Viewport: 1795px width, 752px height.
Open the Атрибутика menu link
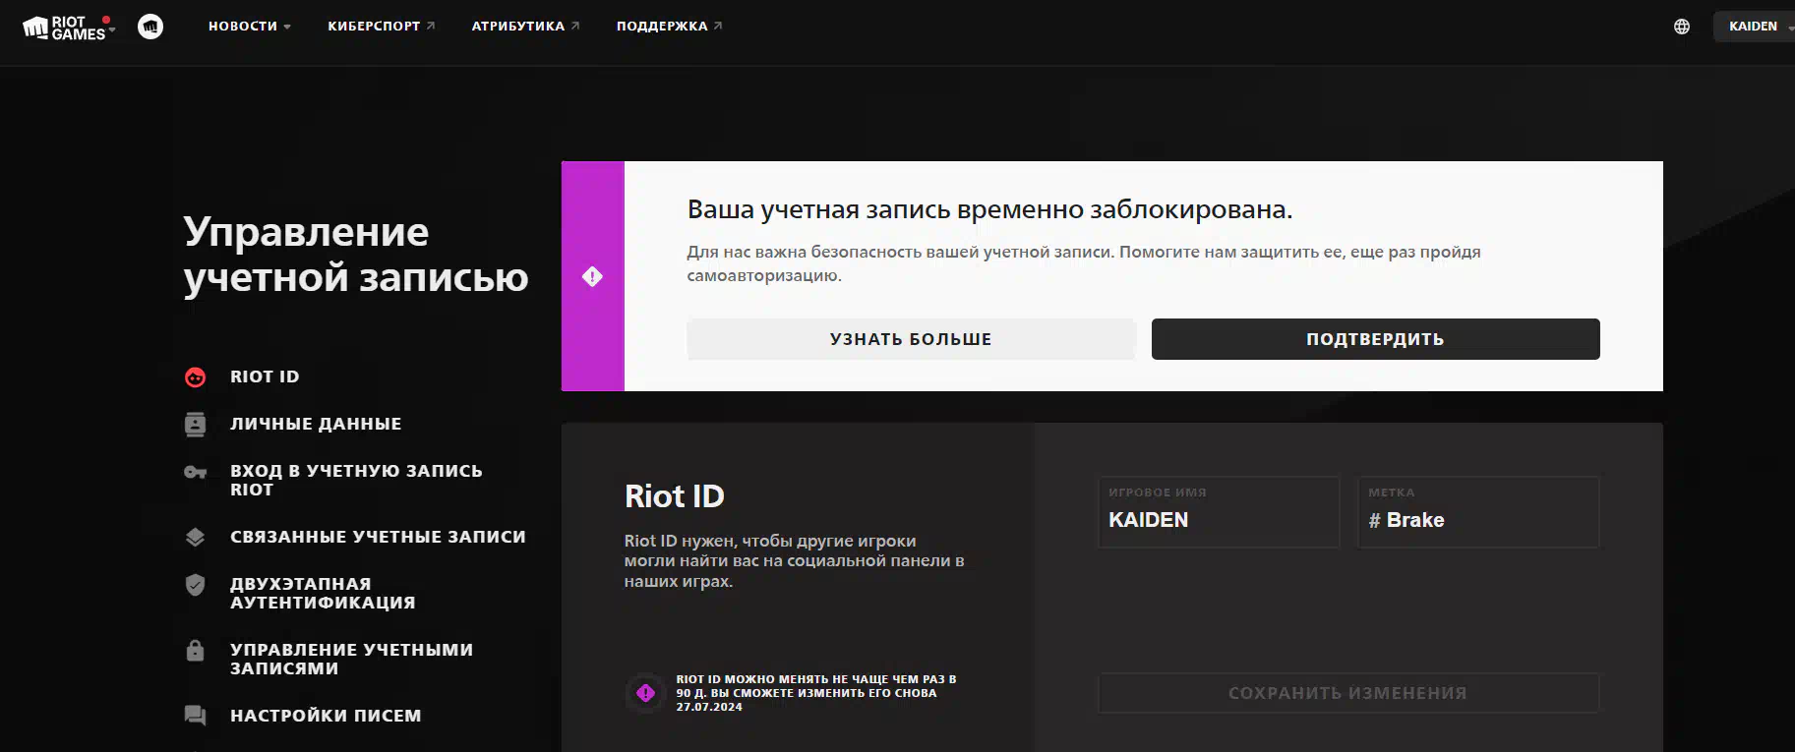point(525,27)
